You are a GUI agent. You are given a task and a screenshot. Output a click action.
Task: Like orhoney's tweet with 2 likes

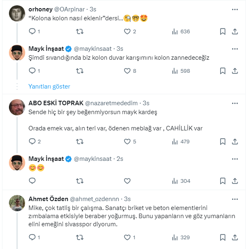pos(128,31)
